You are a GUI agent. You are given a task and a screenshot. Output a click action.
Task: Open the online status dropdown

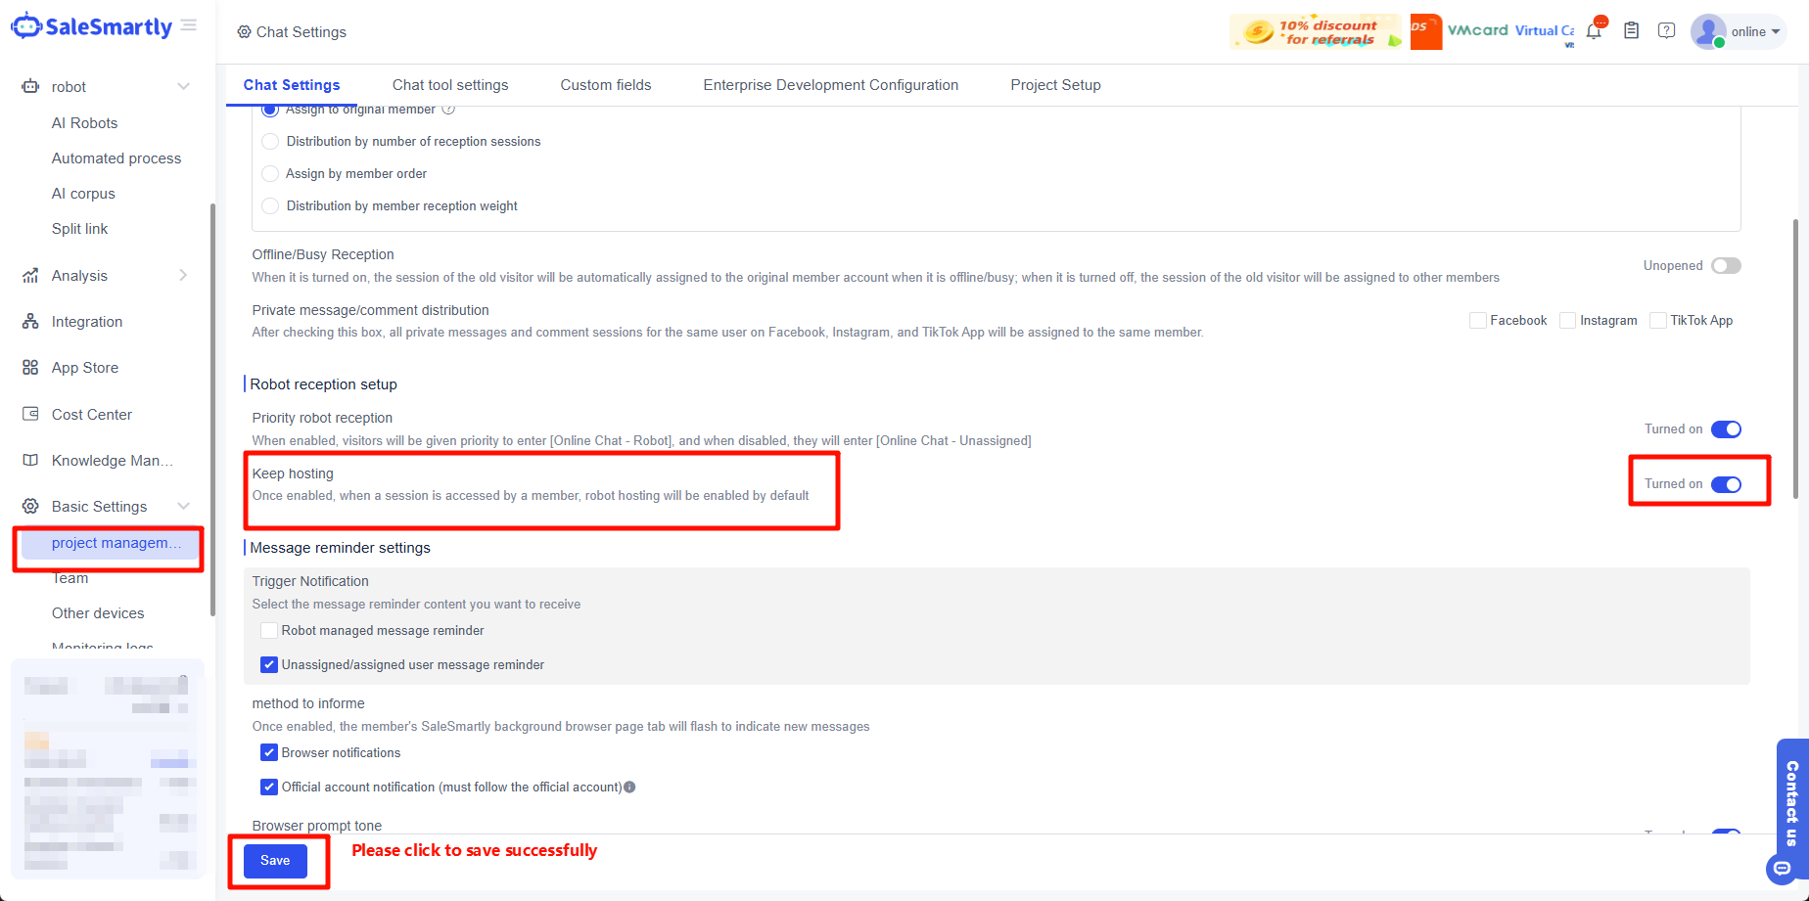[1756, 32]
